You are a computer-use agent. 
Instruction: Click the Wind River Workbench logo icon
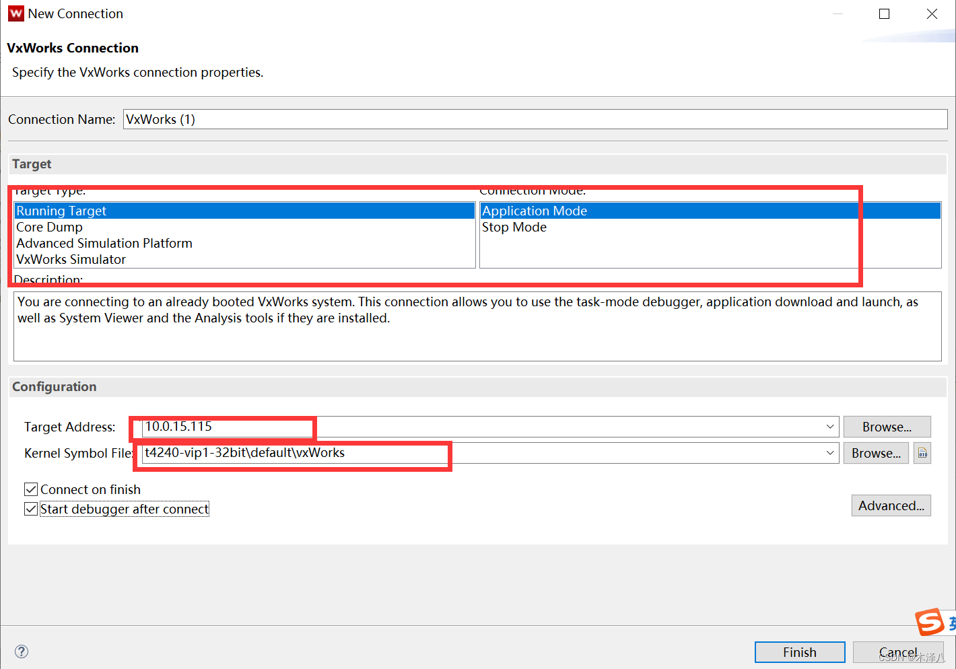[x=15, y=13]
